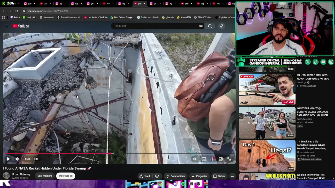Close the active YouTube '(16' tab
This screenshot has width=335, height=188.
144,4
